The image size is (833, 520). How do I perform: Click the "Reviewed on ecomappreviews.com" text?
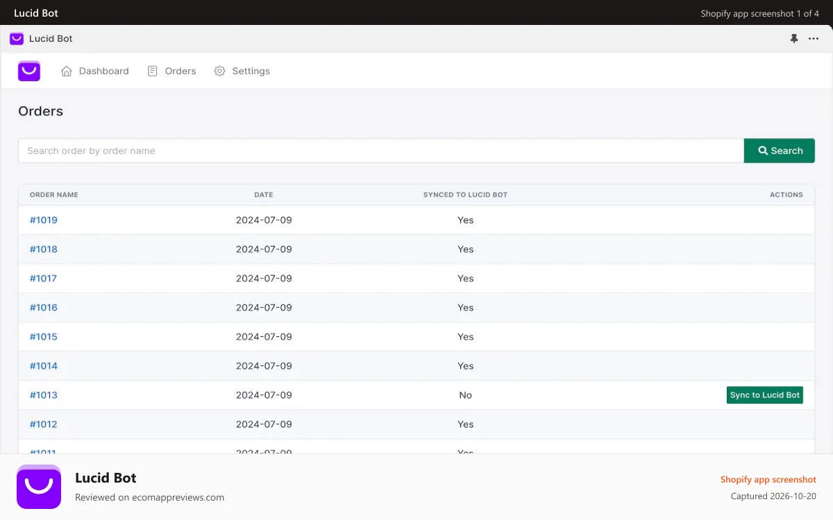[149, 497]
